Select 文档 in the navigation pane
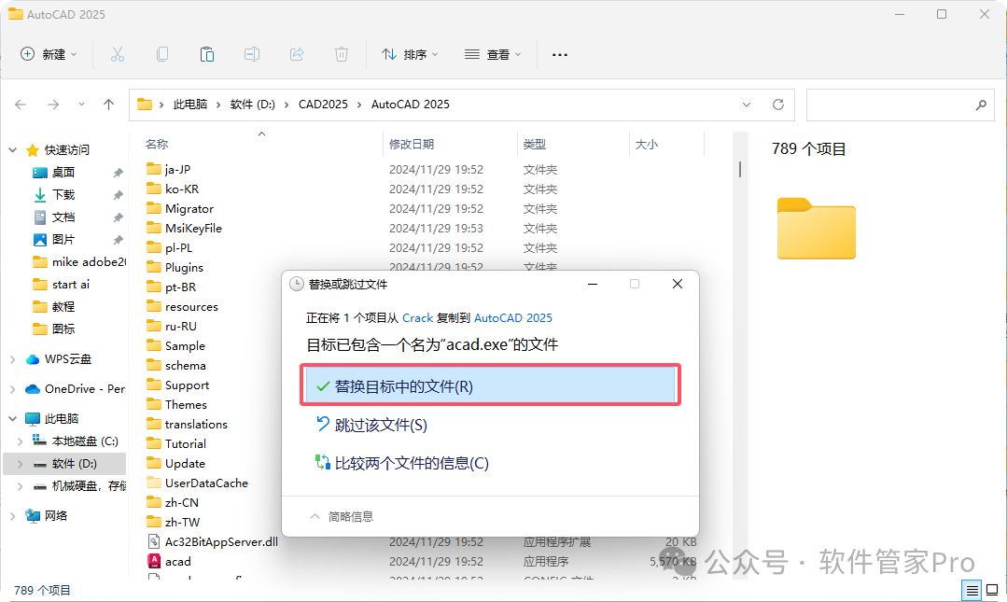 point(63,217)
